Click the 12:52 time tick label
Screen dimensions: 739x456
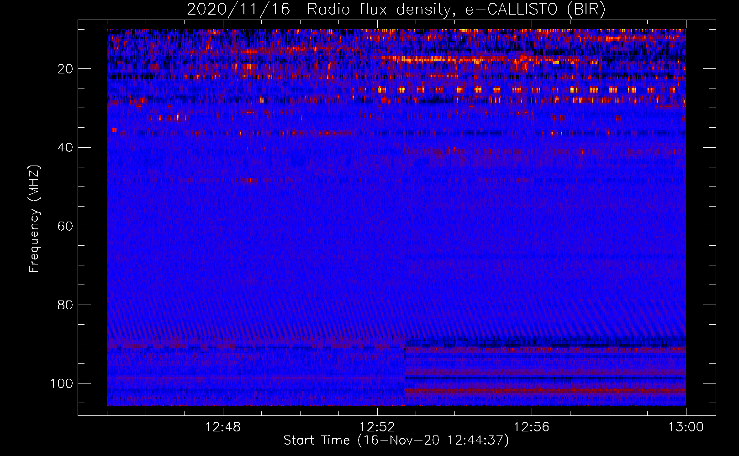tap(377, 427)
